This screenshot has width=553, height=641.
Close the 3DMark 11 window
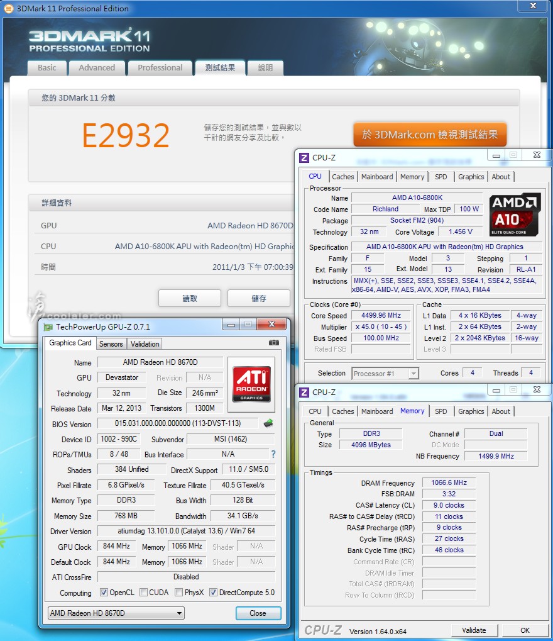533,6
